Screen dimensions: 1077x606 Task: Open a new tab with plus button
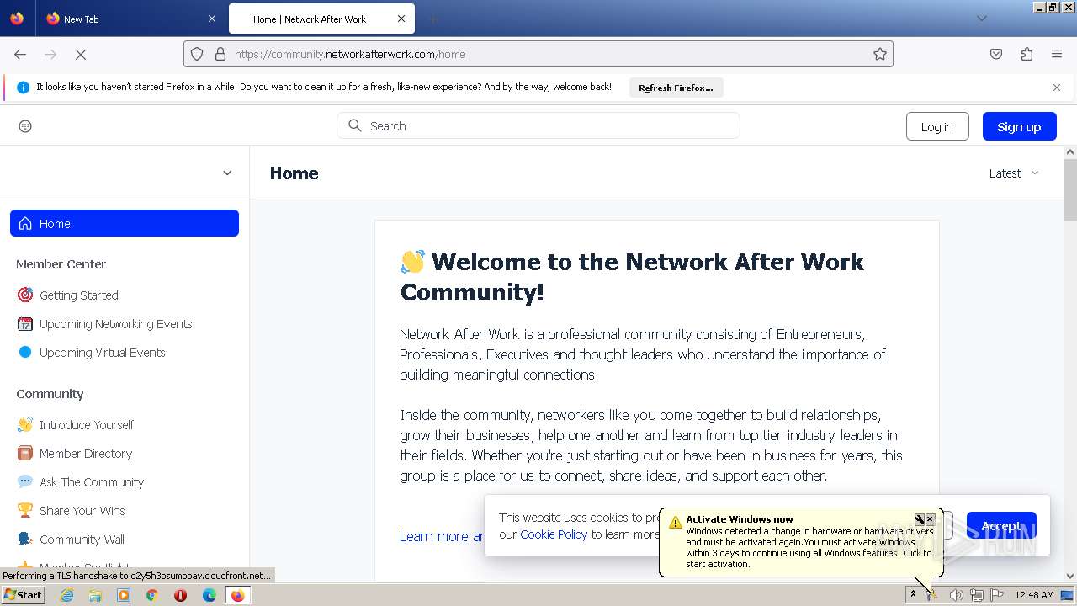coord(432,19)
